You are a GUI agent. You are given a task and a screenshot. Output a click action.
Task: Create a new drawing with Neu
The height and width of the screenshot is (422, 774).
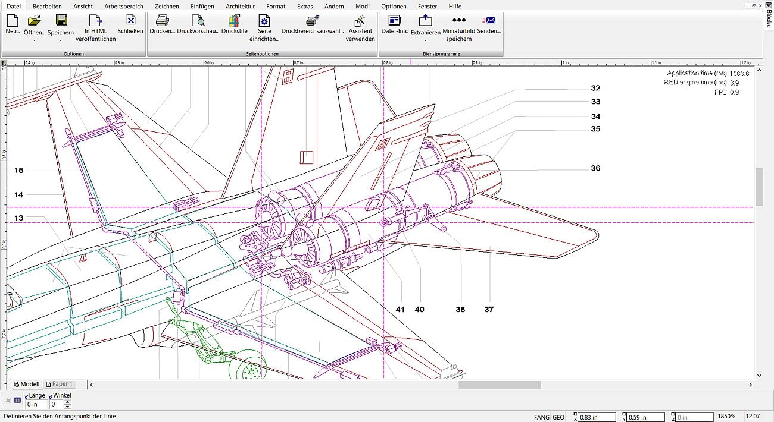13,25
